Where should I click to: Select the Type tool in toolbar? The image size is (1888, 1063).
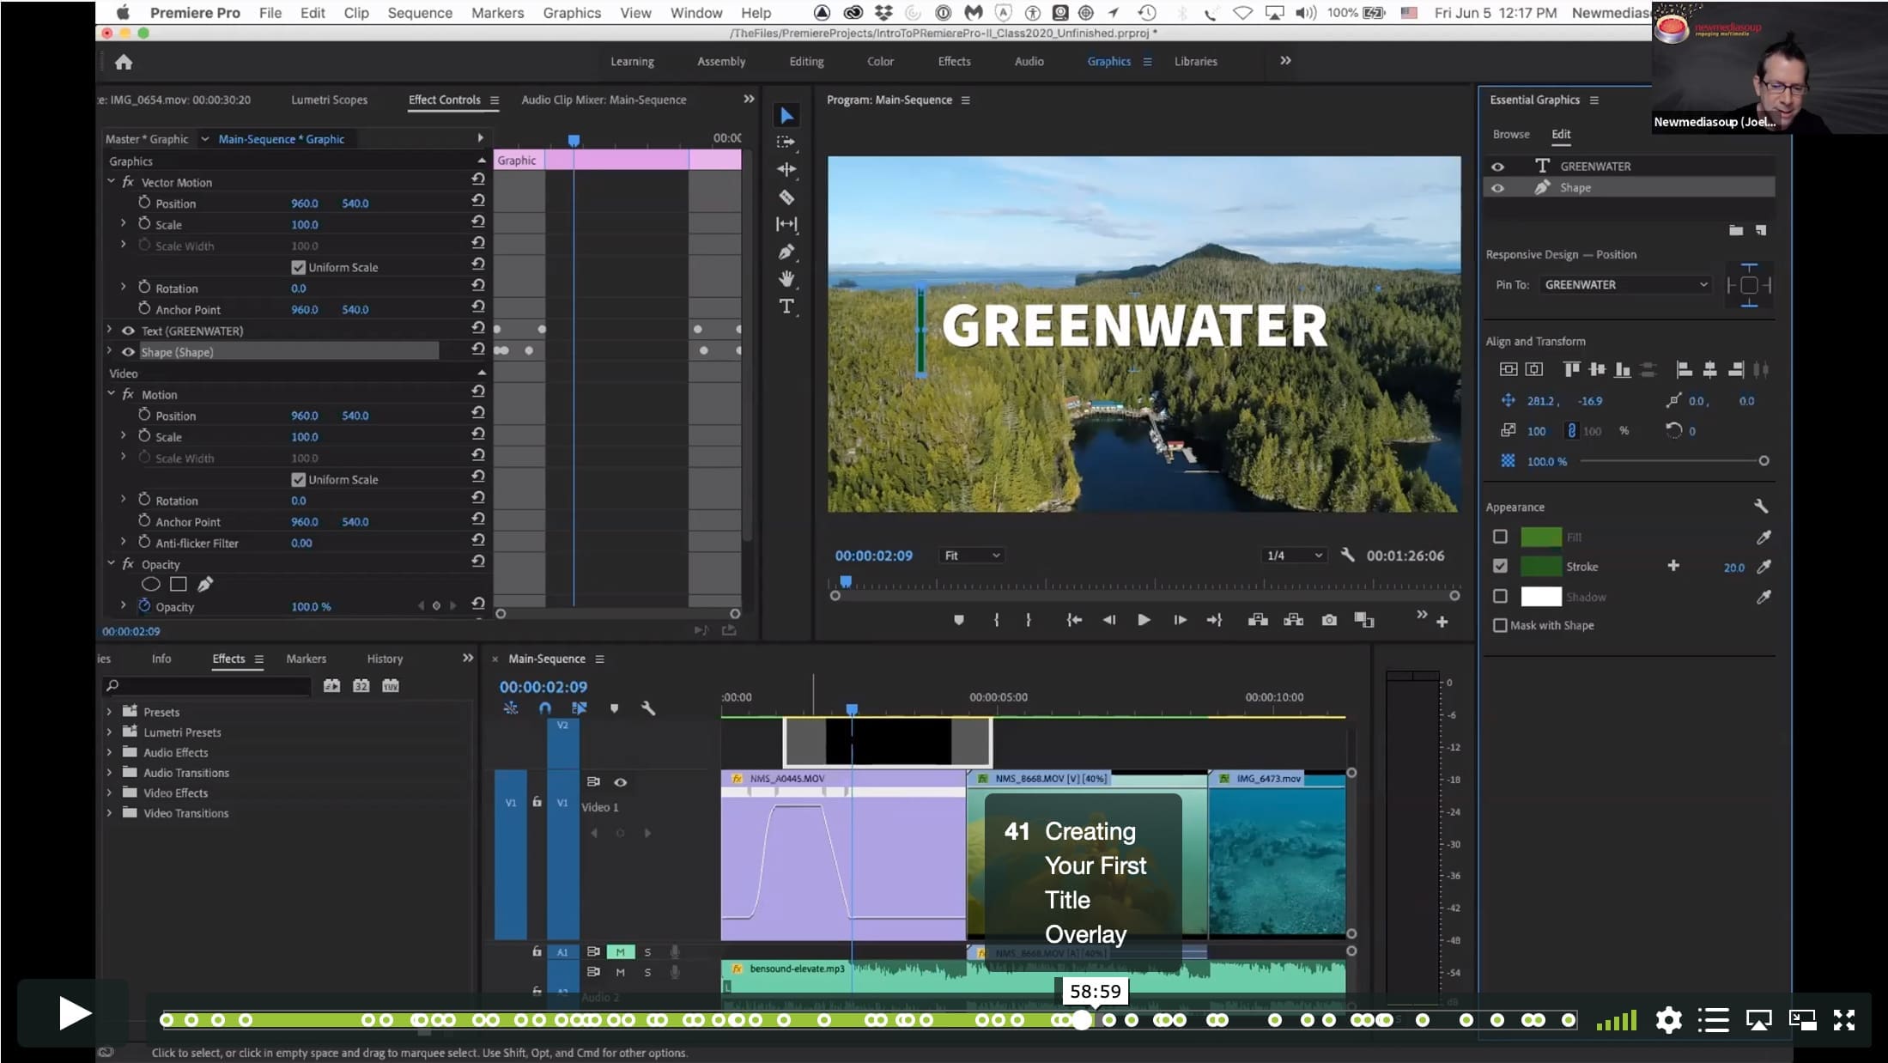pos(786,307)
